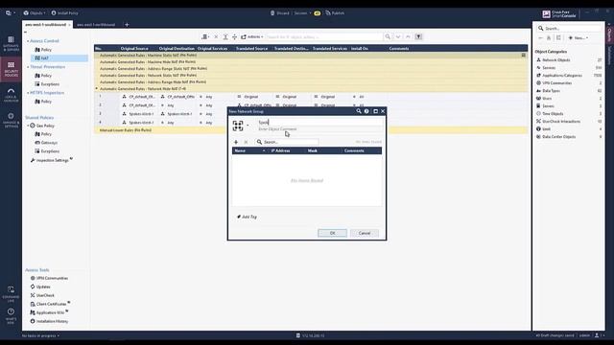This screenshot has height=345, width=614.
Task: Open the Session dropdown in top bar
Action: pyautogui.click(x=302, y=12)
